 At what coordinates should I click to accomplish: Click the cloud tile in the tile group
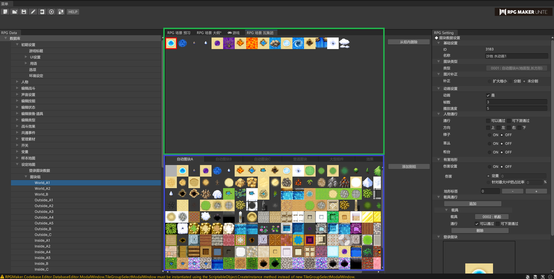(x=344, y=43)
